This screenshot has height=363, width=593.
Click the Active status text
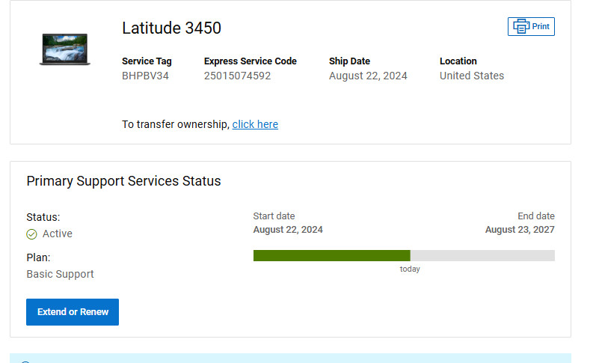pyautogui.click(x=57, y=234)
